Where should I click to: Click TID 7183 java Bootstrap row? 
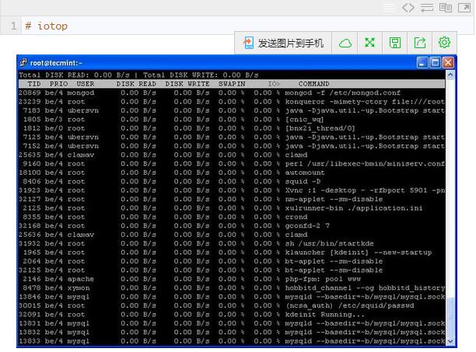click(x=232, y=110)
